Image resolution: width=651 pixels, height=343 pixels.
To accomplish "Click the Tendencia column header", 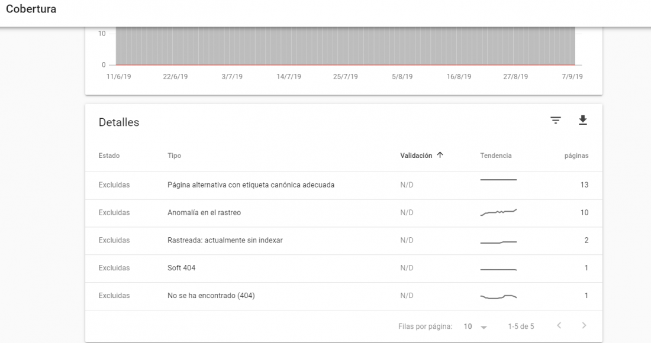I will click(x=496, y=156).
